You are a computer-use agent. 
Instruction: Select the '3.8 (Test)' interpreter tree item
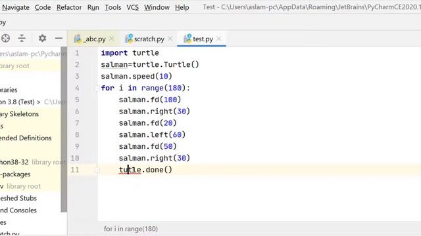20,102
